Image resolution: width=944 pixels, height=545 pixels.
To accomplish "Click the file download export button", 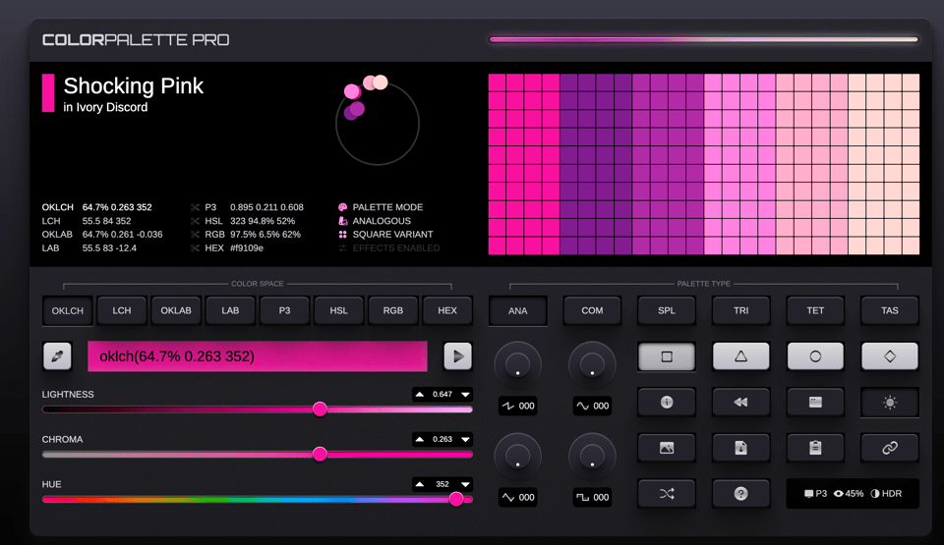I will click(x=740, y=448).
